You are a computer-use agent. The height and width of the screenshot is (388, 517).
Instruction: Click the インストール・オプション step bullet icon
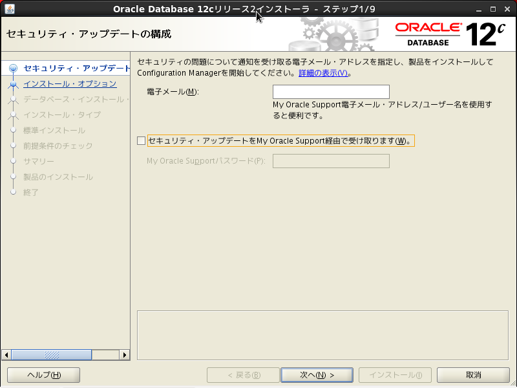[x=13, y=84]
